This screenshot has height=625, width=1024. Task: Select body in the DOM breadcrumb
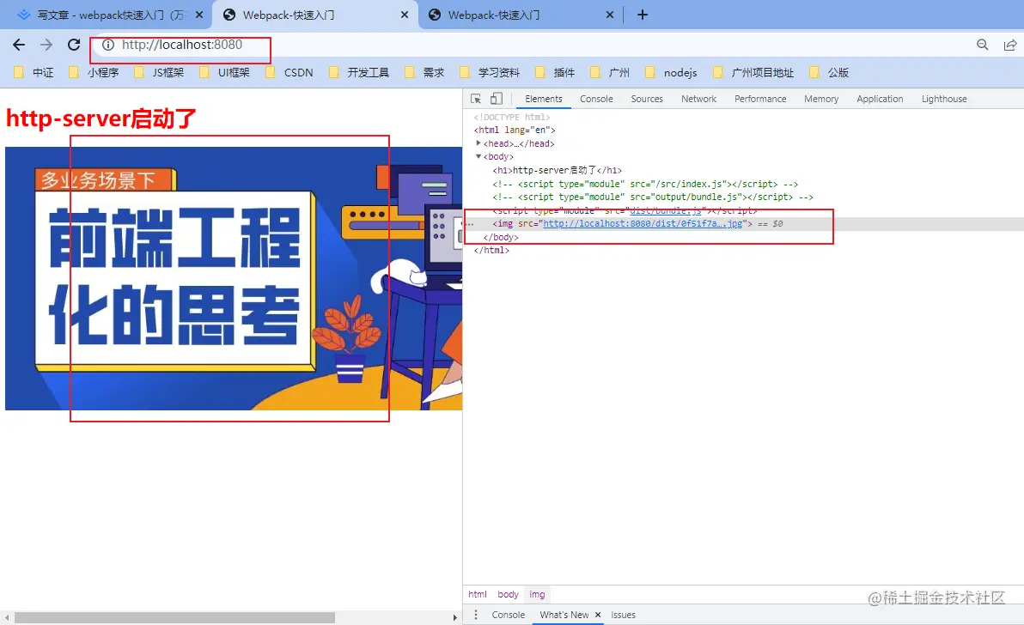point(508,594)
